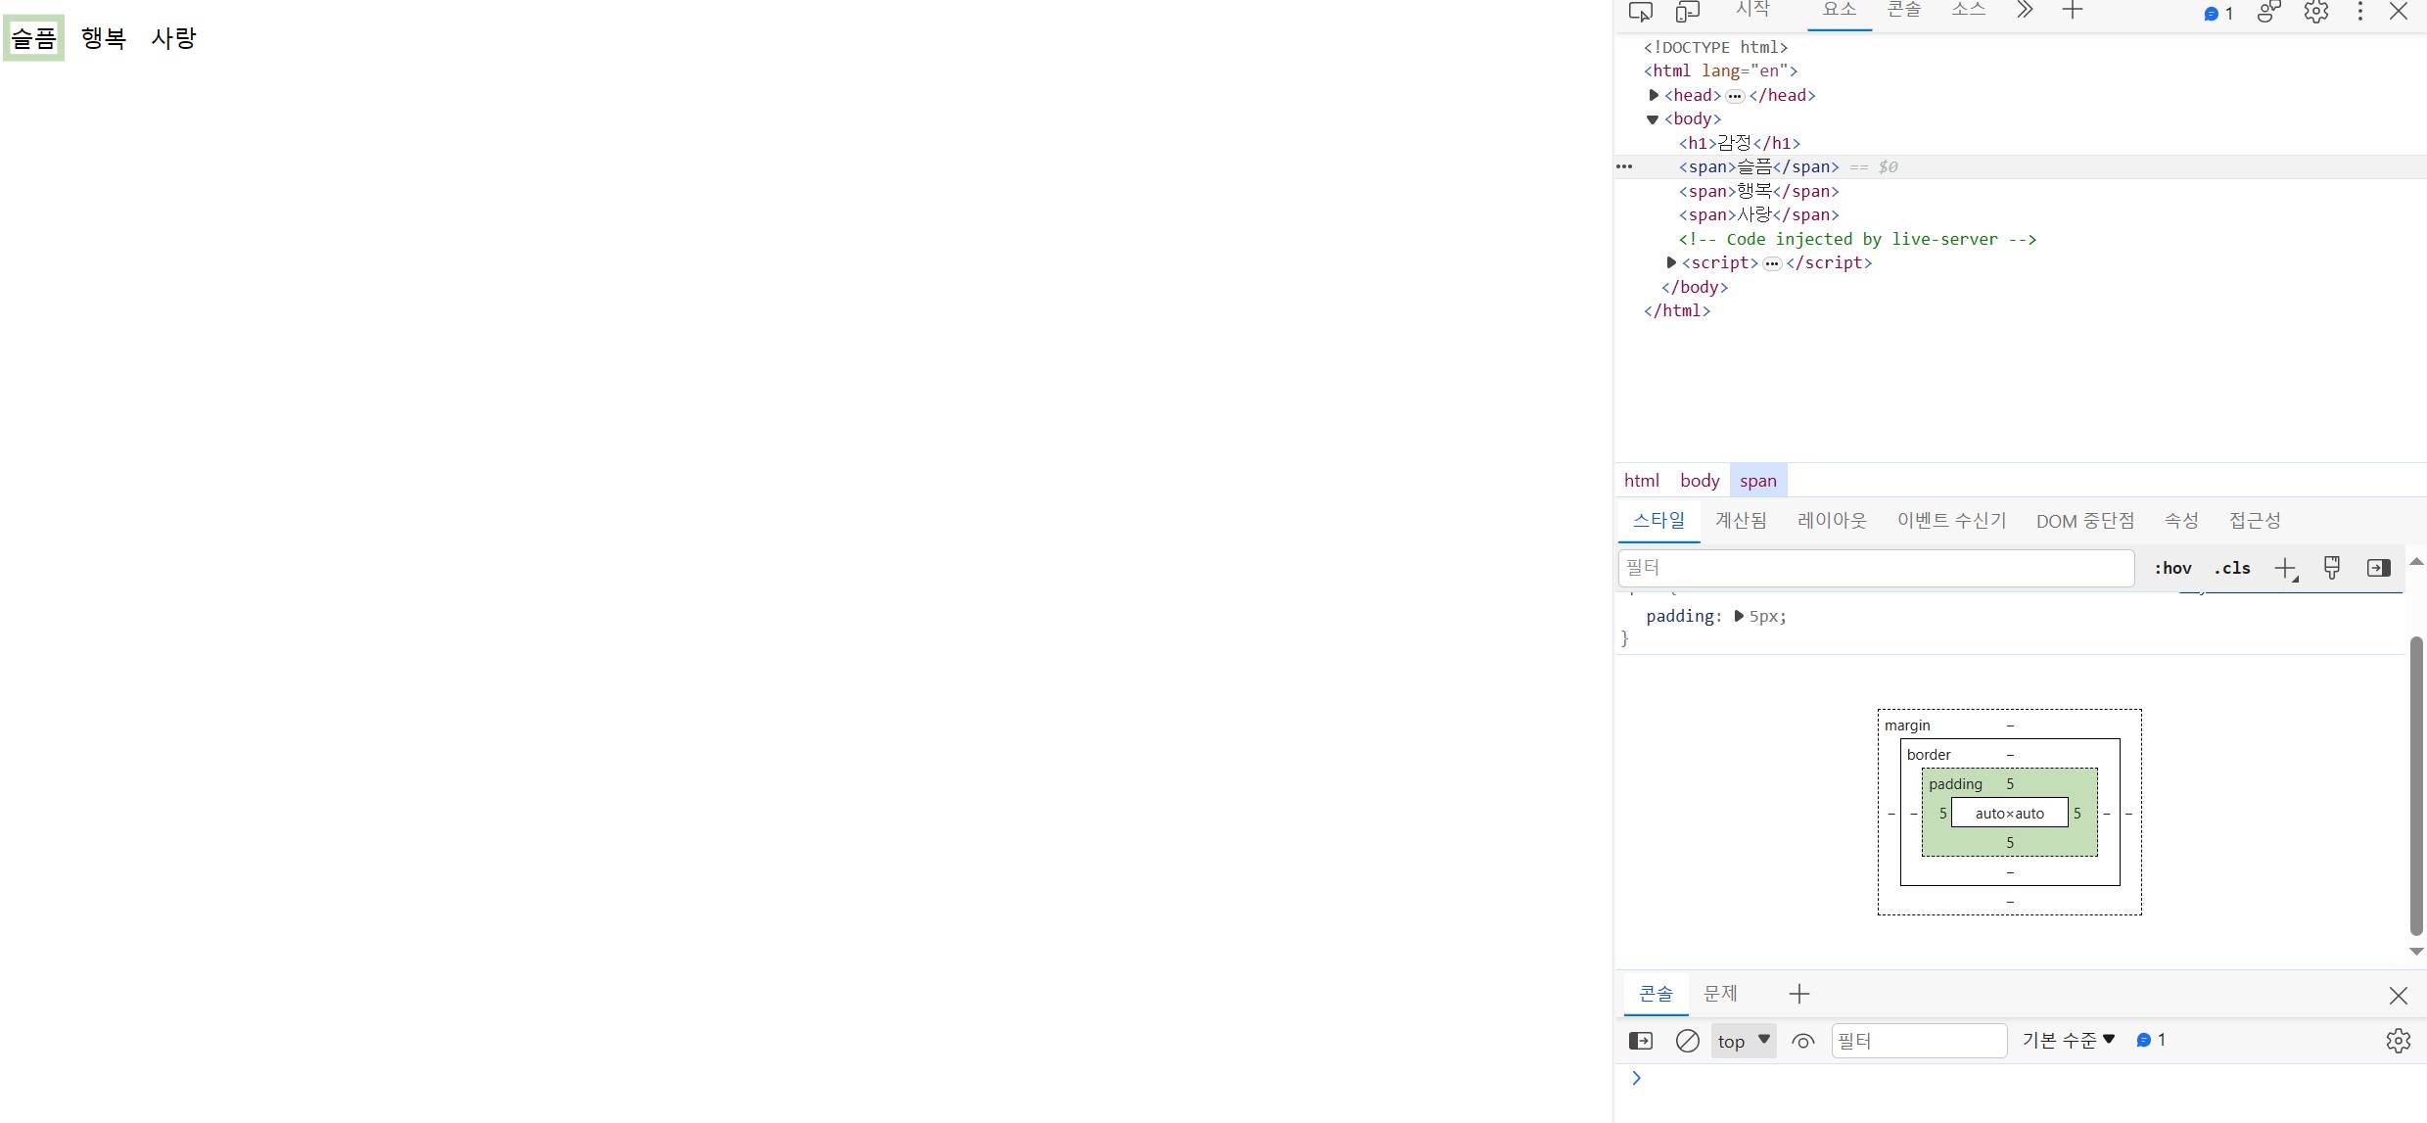Click the styles pane scroll down arrow
Image resolution: width=2427 pixels, height=1123 pixels.
point(2416,952)
